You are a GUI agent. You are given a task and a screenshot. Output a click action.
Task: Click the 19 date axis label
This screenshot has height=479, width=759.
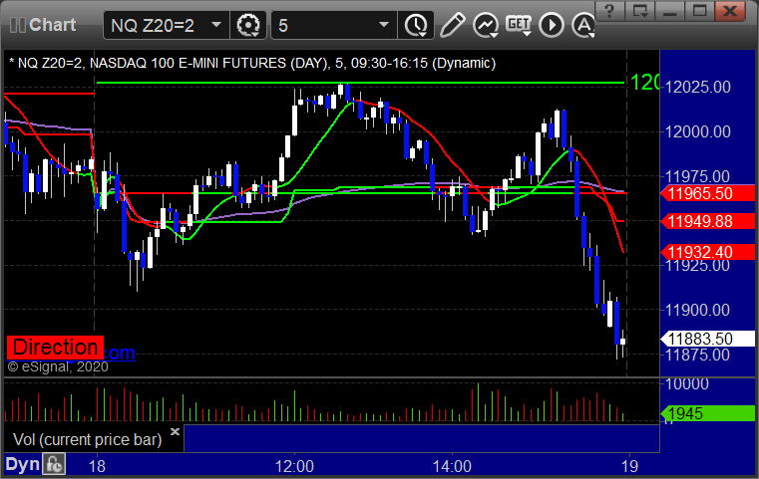[x=629, y=466]
